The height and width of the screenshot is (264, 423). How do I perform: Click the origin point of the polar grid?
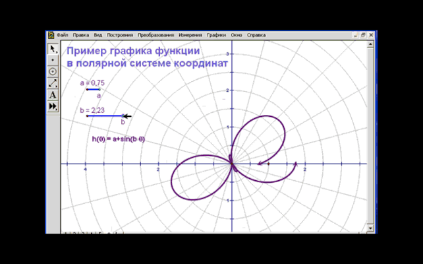pyautogui.click(x=232, y=164)
